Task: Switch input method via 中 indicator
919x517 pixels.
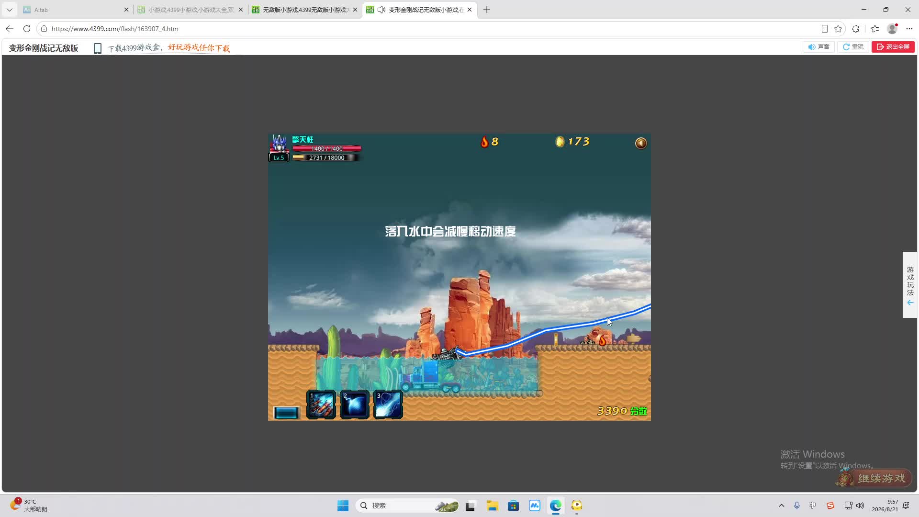Action: coord(812,506)
